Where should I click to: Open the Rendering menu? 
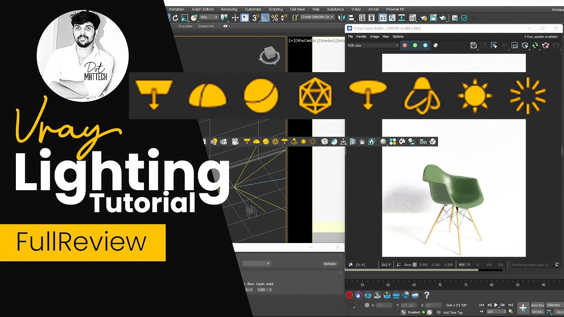[x=229, y=9]
